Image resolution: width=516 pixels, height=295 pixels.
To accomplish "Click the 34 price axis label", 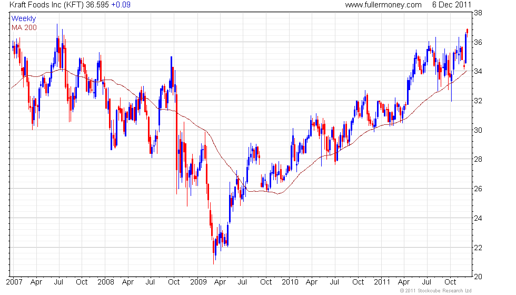I will [x=478, y=71].
